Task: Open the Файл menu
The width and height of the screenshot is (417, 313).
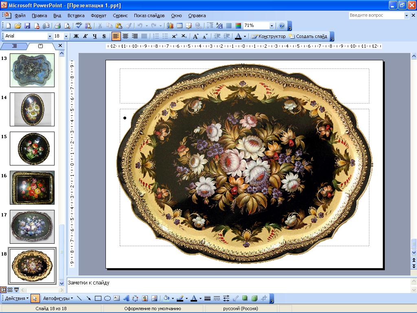Action: 20,15
